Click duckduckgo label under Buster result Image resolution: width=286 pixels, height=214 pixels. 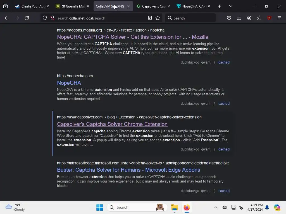[190, 191]
